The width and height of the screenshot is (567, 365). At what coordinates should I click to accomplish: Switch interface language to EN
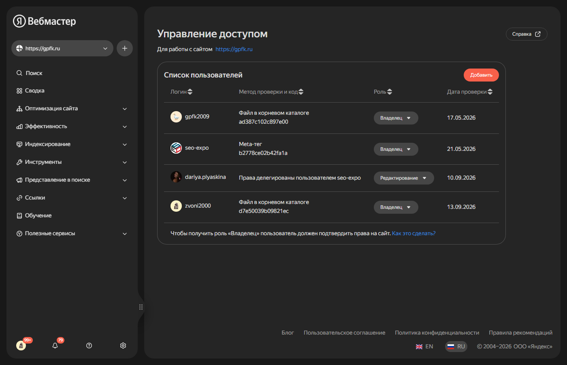coord(424,346)
